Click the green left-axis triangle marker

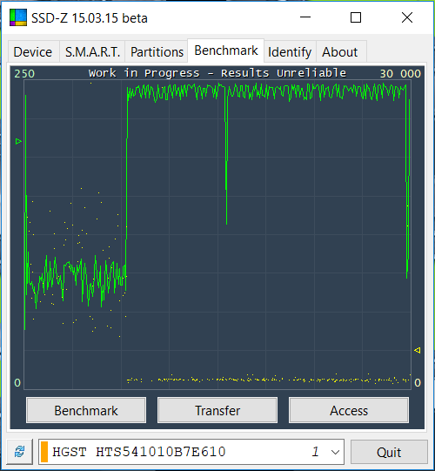18,141
